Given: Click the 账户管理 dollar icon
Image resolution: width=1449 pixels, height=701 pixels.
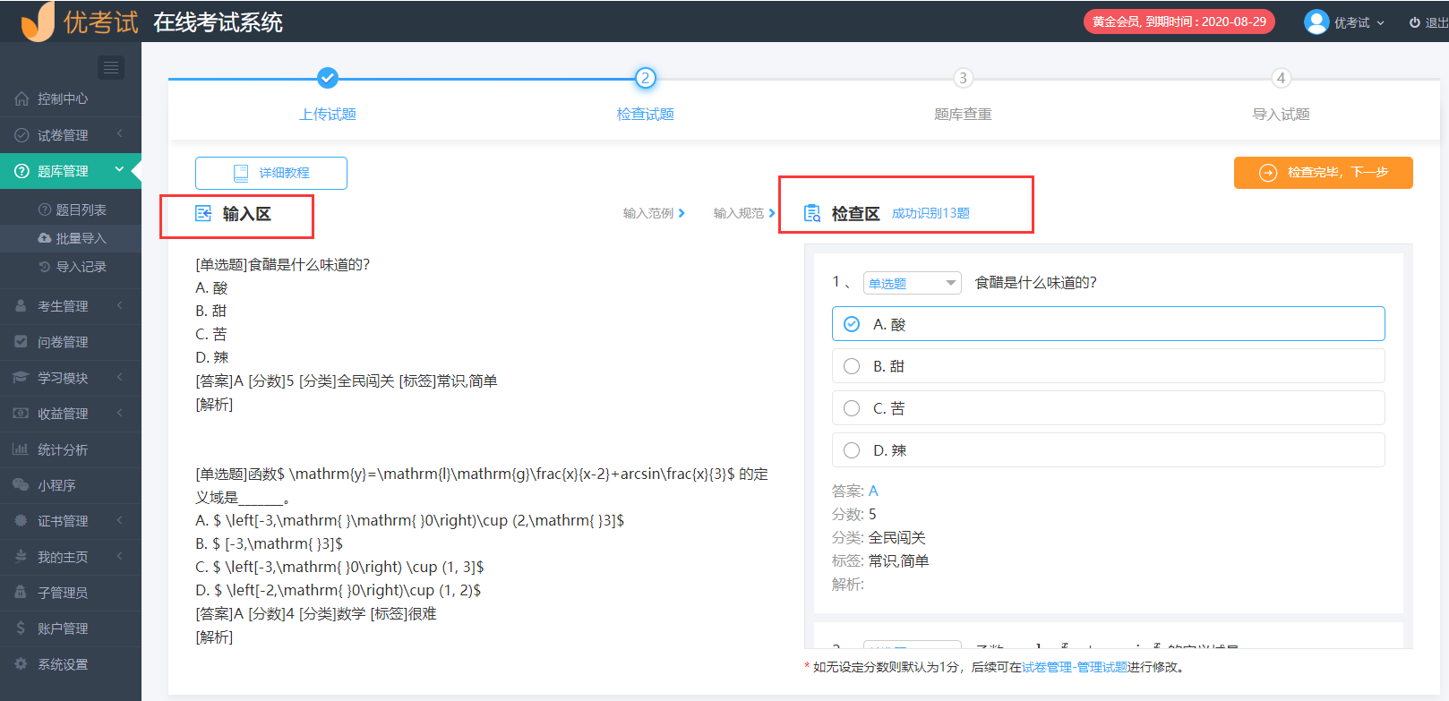Looking at the screenshot, I should [21, 628].
